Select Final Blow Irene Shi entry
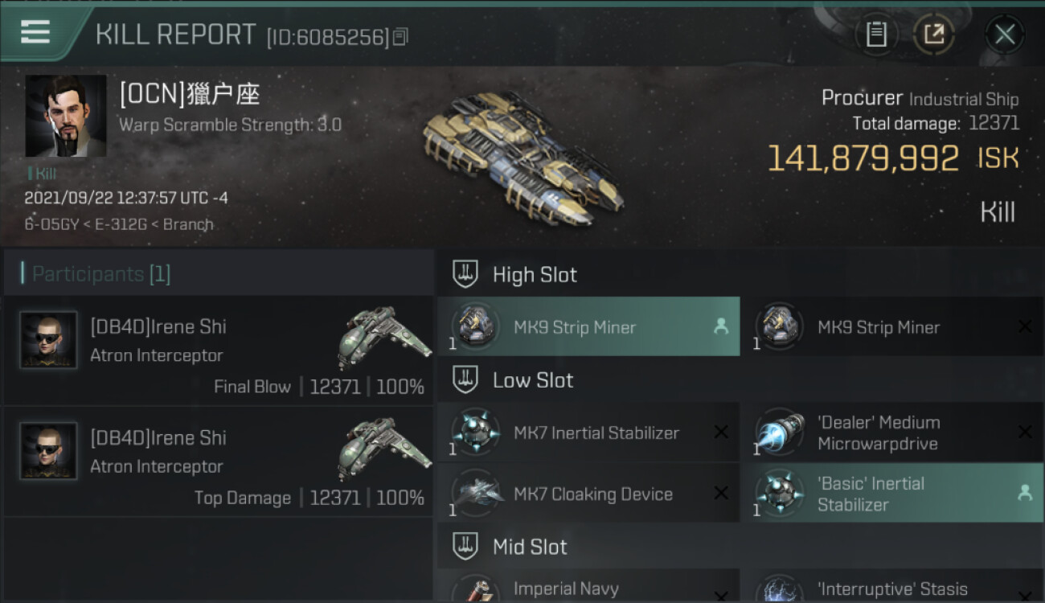The height and width of the screenshot is (603, 1045). tap(219, 351)
